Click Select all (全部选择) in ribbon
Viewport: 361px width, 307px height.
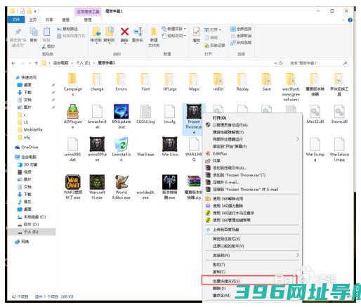pos(241,29)
